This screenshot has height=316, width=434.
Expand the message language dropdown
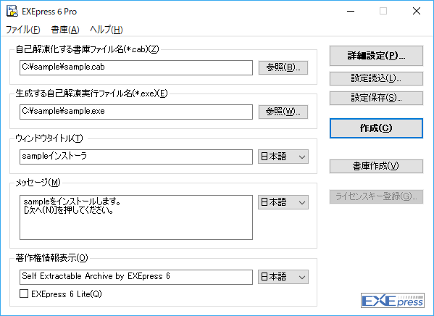click(x=283, y=202)
